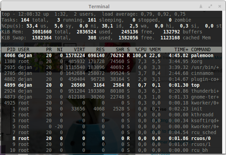
Task: Select the kthreadd process row
Action: [x=111, y=115]
